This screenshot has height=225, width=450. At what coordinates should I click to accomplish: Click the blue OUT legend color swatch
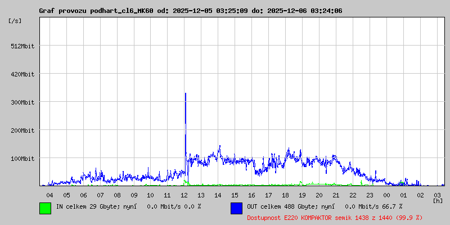coord(236,208)
